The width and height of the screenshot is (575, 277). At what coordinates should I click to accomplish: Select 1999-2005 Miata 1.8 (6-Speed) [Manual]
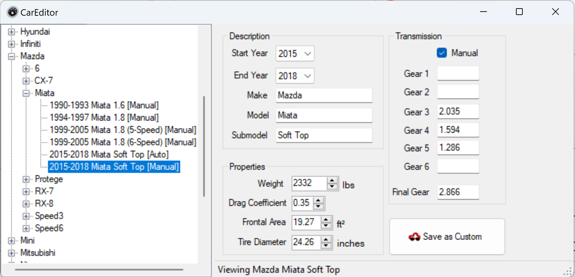click(123, 142)
